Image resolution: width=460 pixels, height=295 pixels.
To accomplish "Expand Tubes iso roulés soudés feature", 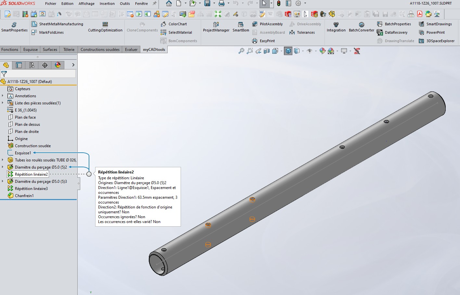I will (3, 160).
